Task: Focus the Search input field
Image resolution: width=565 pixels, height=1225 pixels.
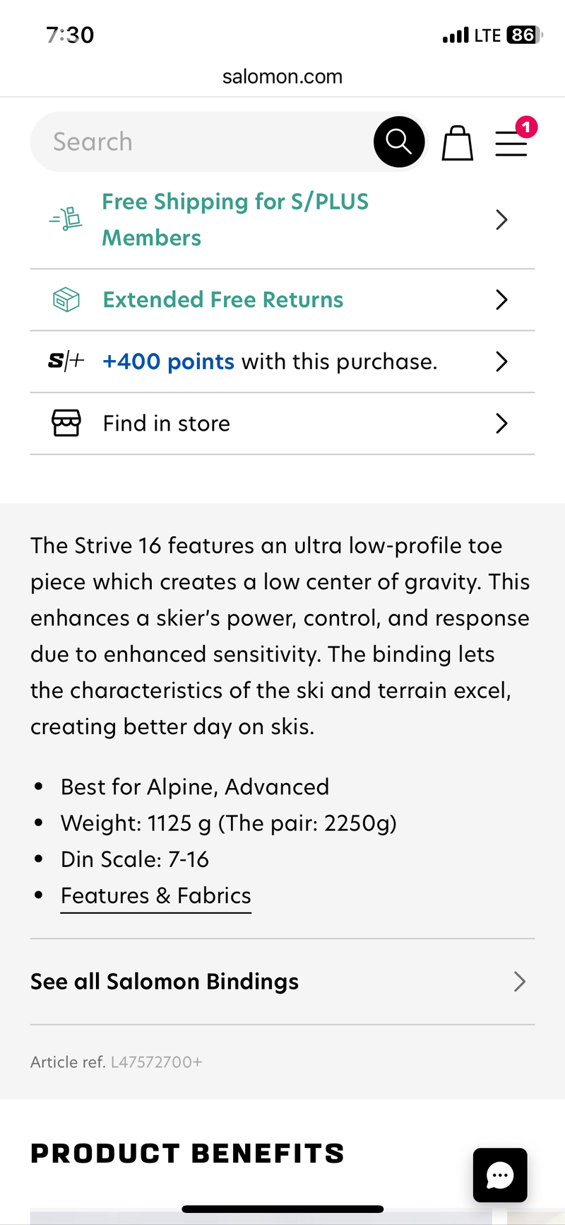Action: pyautogui.click(x=205, y=141)
